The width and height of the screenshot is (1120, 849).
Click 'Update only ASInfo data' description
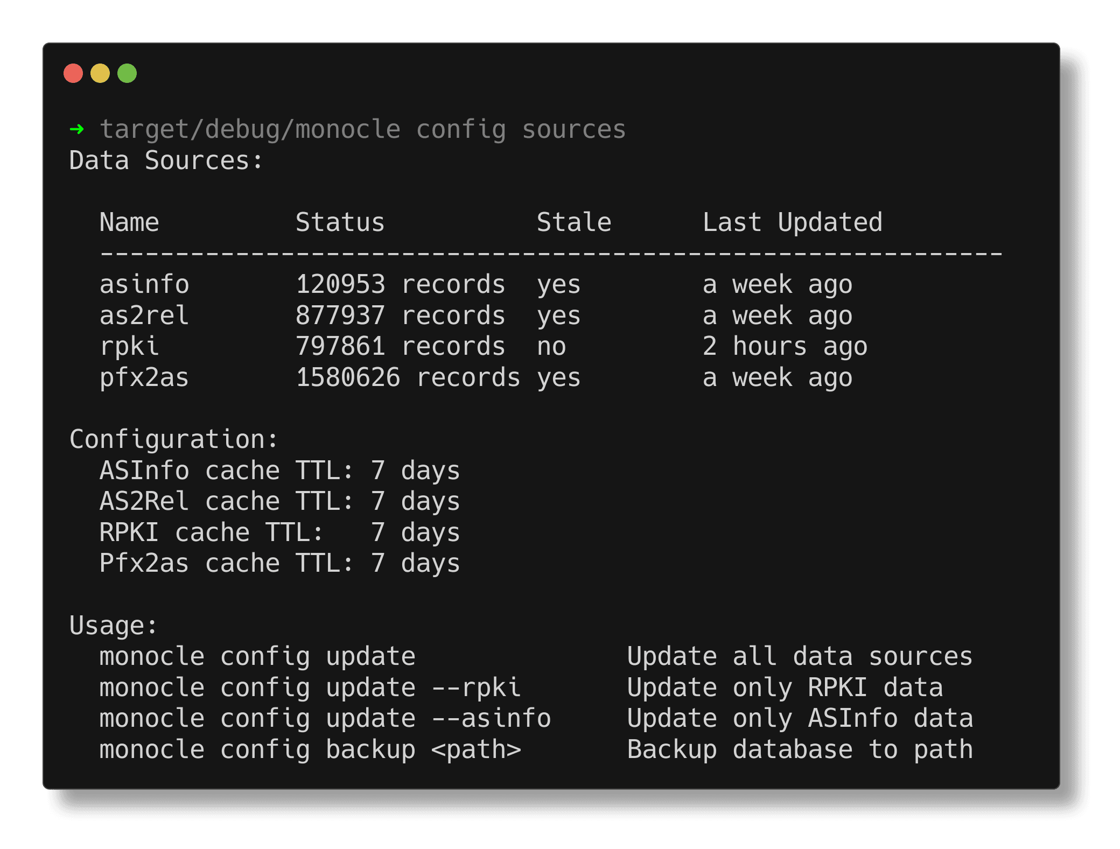coord(800,719)
